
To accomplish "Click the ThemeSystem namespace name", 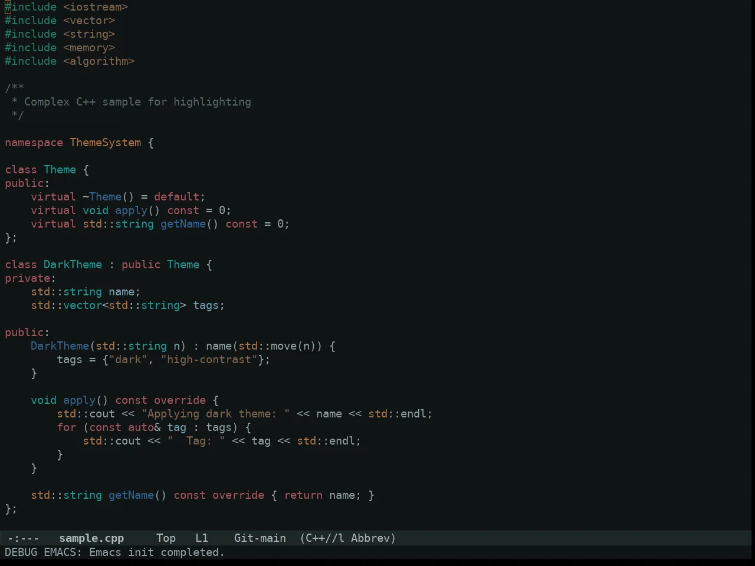I will (x=106, y=143).
